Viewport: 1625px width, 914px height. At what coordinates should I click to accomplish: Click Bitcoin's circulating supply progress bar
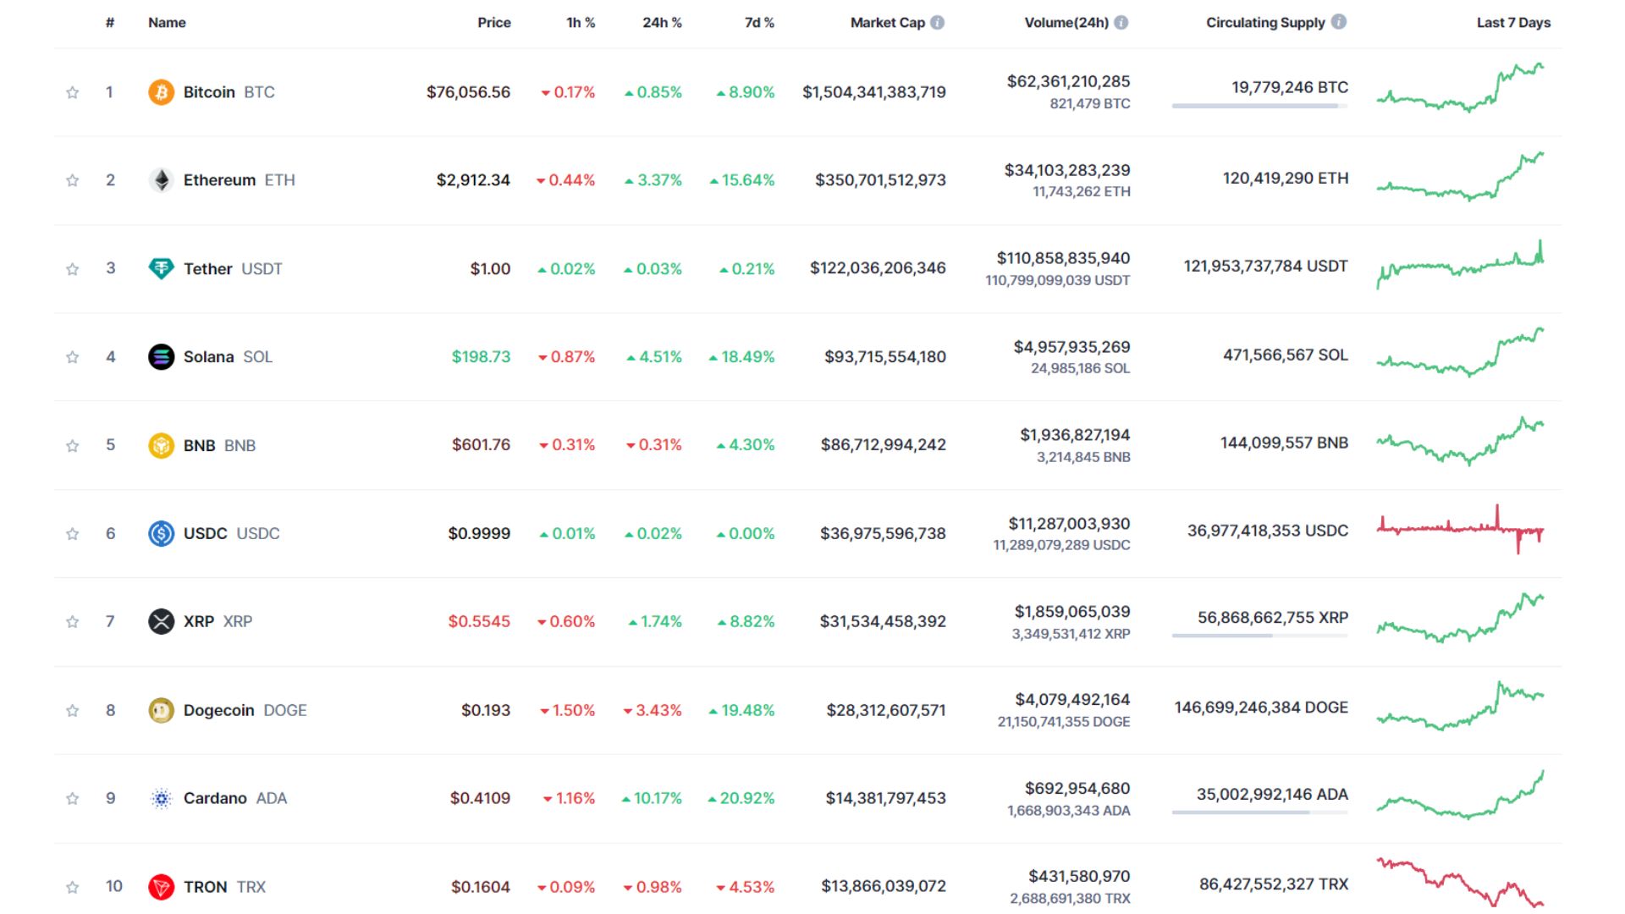point(1259,107)
